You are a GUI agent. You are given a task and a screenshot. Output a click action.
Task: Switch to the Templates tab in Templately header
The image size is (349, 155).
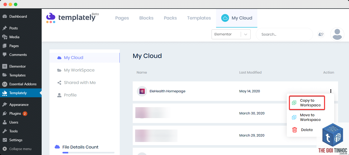pos(199,18)
